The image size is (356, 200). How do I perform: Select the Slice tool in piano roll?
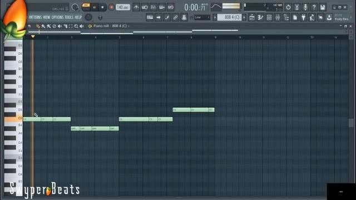pos(65,26)
